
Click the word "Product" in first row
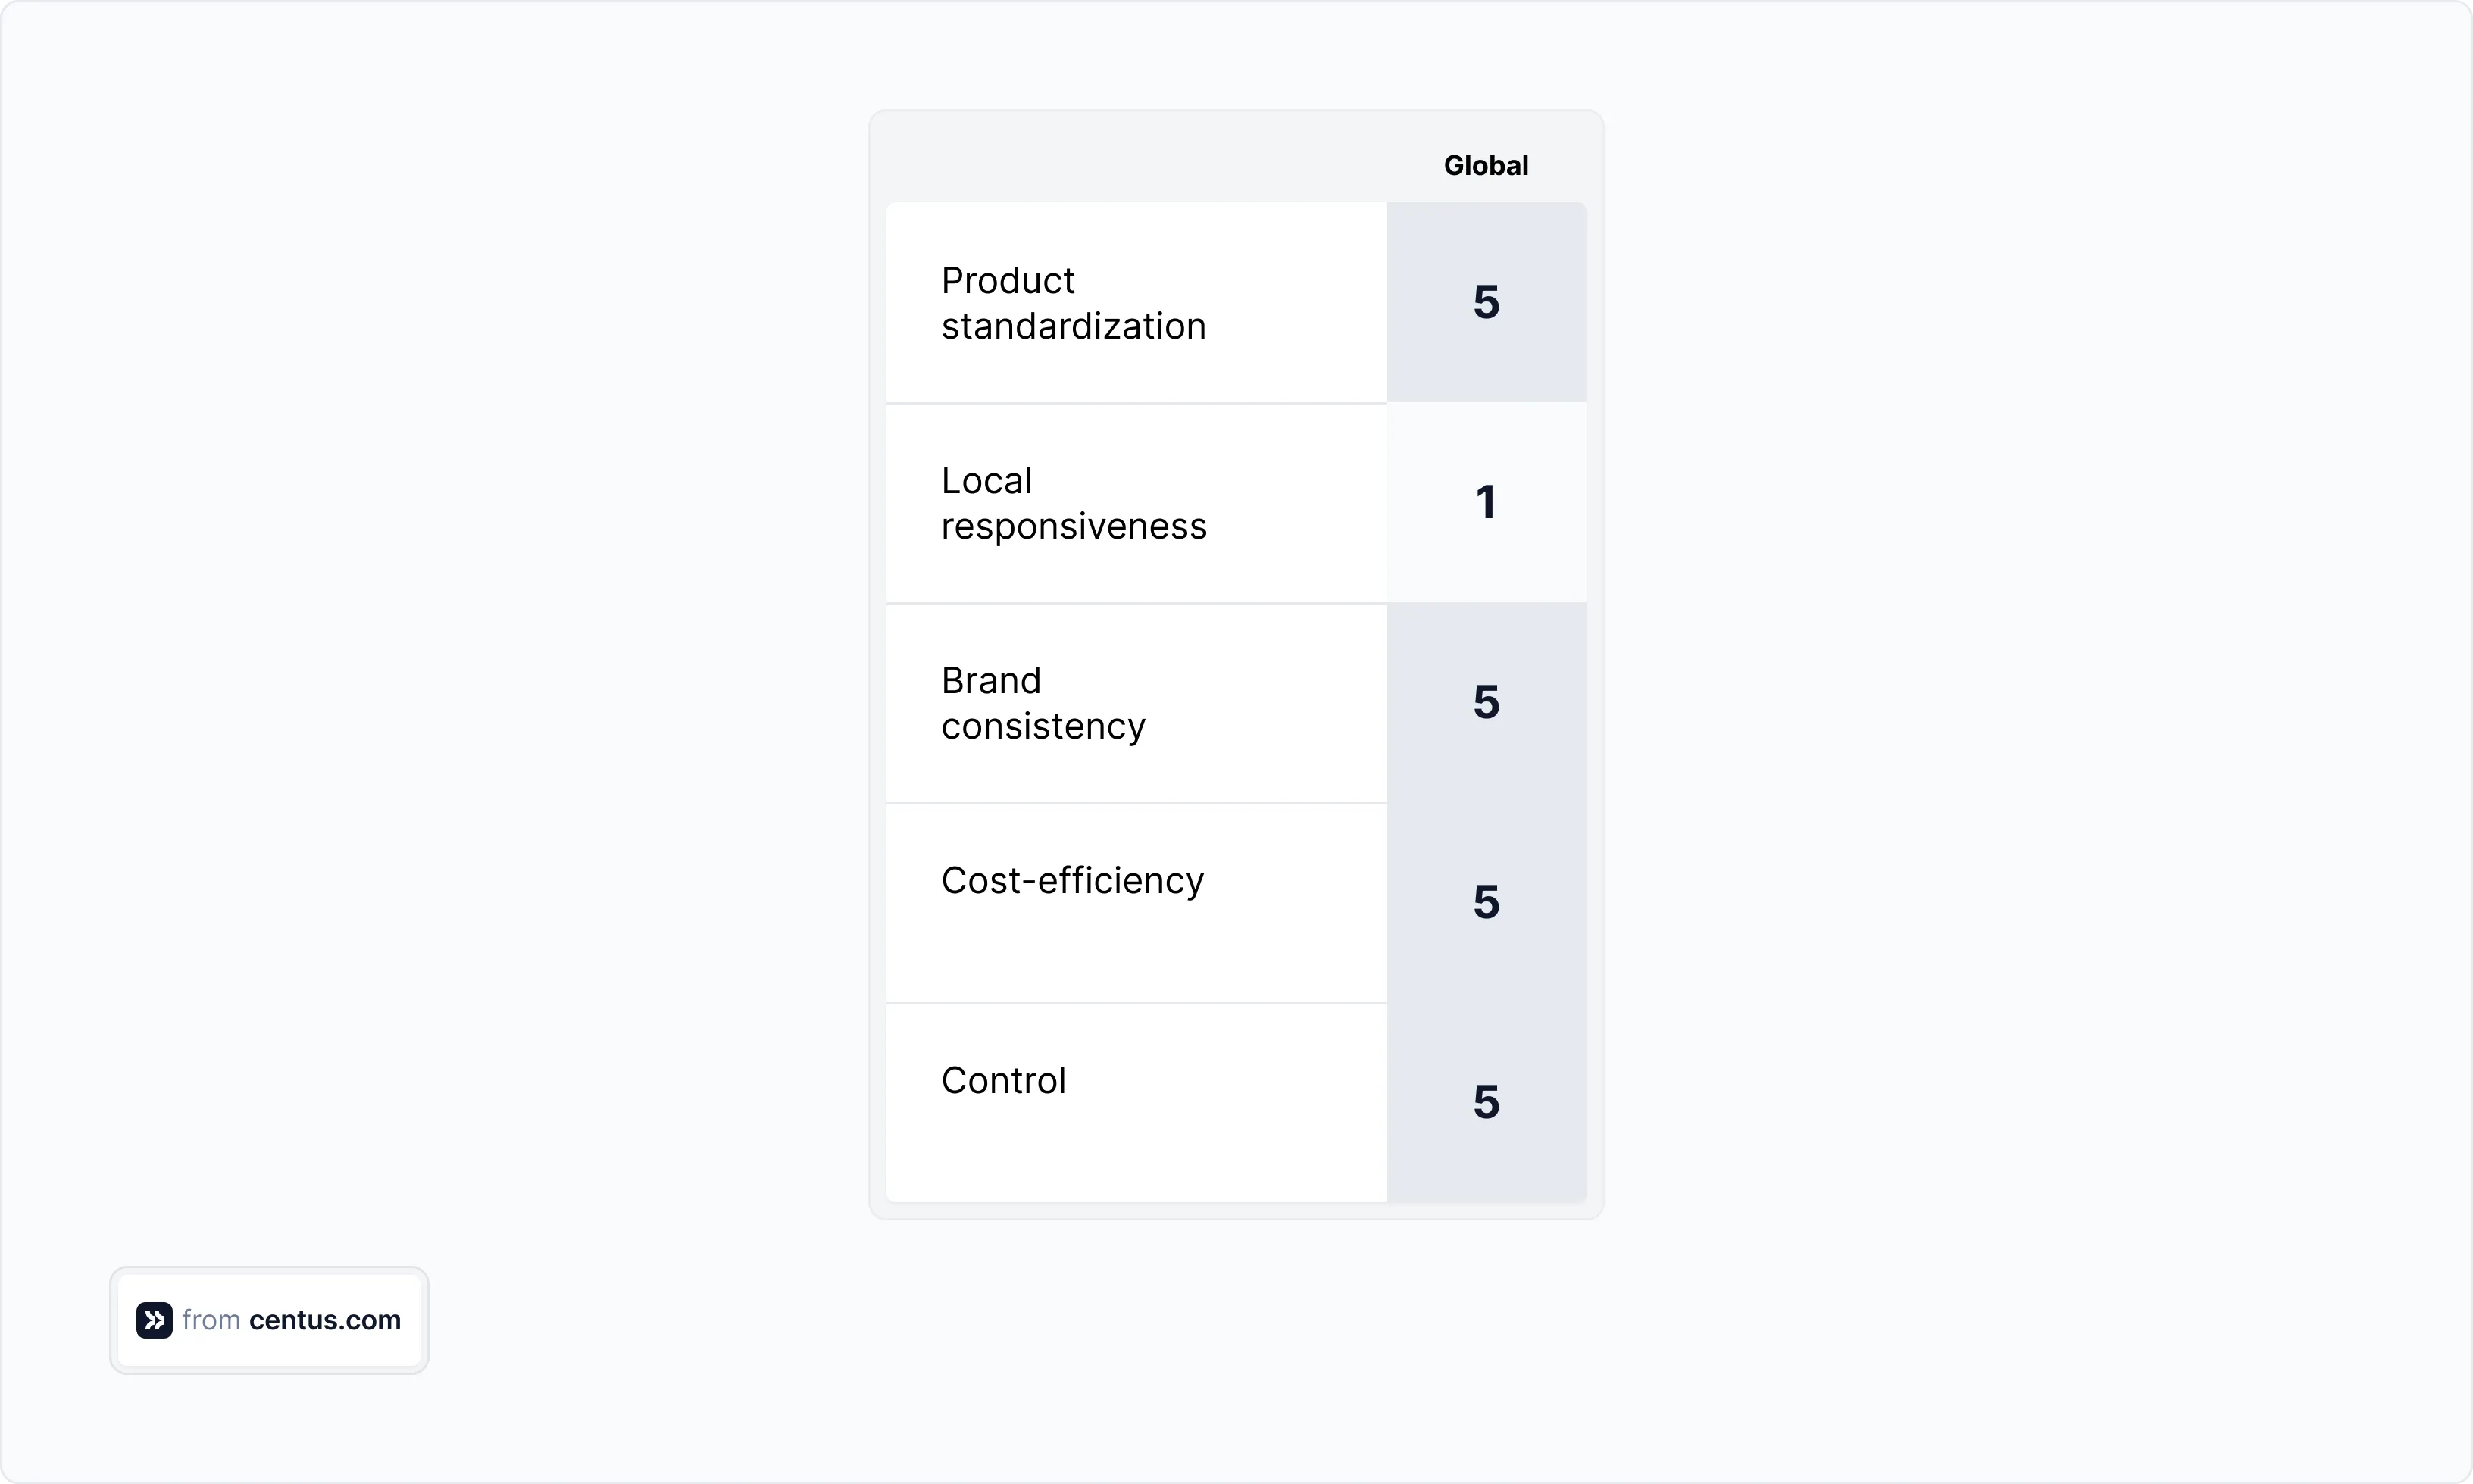click(x=1007, y=281)
